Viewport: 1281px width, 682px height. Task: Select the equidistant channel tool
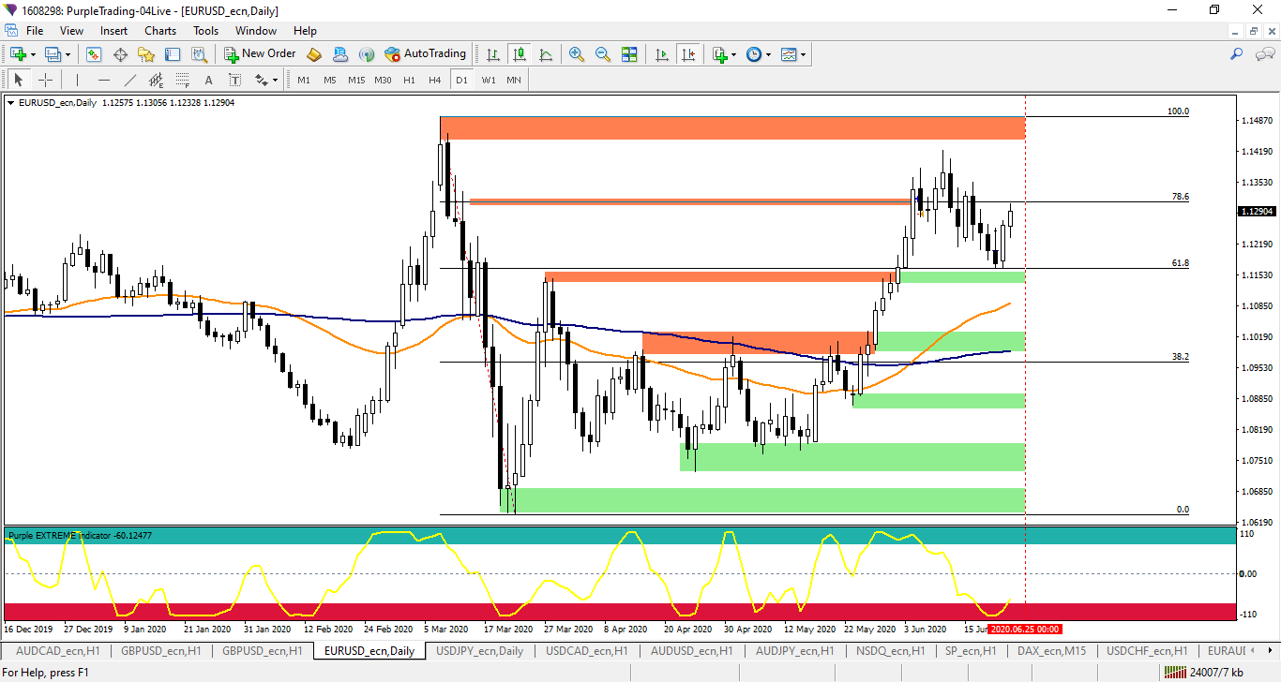pyautogui.click(x=156, y=80)
